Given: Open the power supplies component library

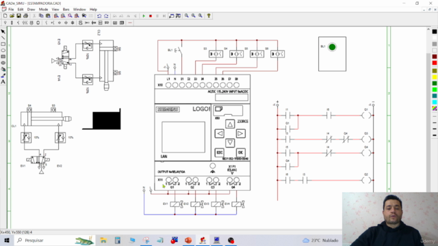Looking at the screenshot, I should pyautogui.click(x=5, y=23).
